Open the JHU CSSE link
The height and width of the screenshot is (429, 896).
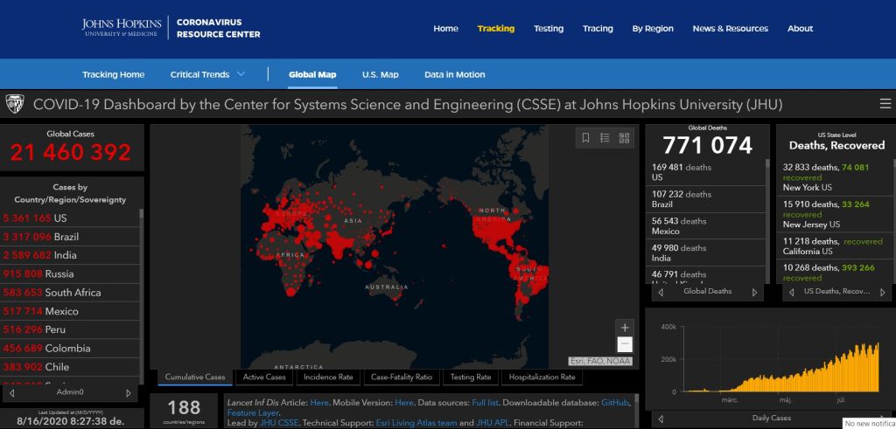tap(279, 423)
